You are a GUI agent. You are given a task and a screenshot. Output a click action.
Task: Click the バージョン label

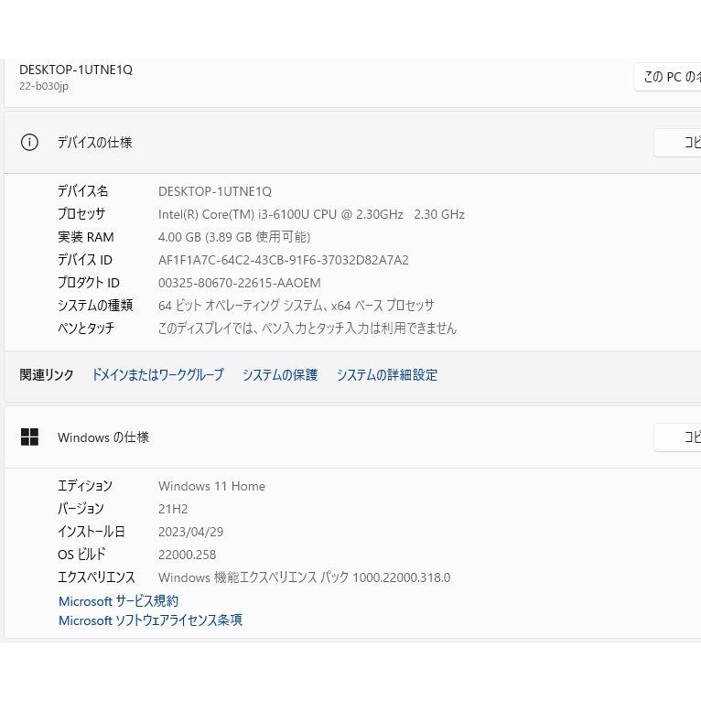pyautogui.click(x=81, y=509)
